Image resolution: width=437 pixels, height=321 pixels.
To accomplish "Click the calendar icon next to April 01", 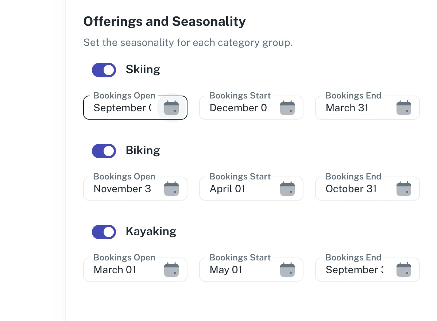I will point(287,188).
